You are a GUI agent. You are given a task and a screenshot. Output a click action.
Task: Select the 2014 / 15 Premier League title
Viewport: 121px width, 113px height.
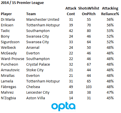22,3
